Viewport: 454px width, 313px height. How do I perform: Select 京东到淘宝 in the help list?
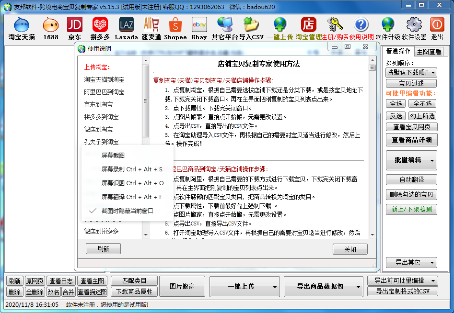[x=99, y=104]
